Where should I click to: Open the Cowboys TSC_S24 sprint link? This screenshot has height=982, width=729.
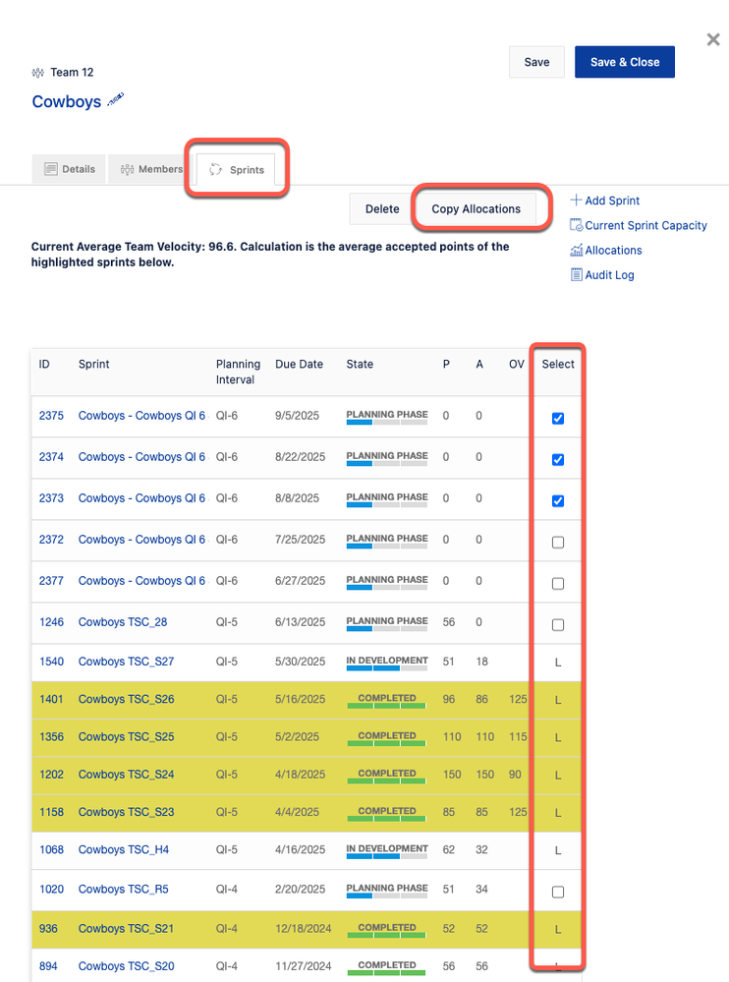pos(126,775)
